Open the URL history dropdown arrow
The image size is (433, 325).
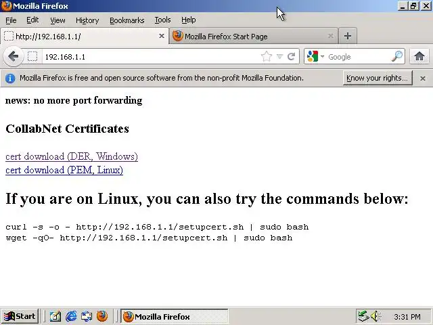(x=279, y=57)
